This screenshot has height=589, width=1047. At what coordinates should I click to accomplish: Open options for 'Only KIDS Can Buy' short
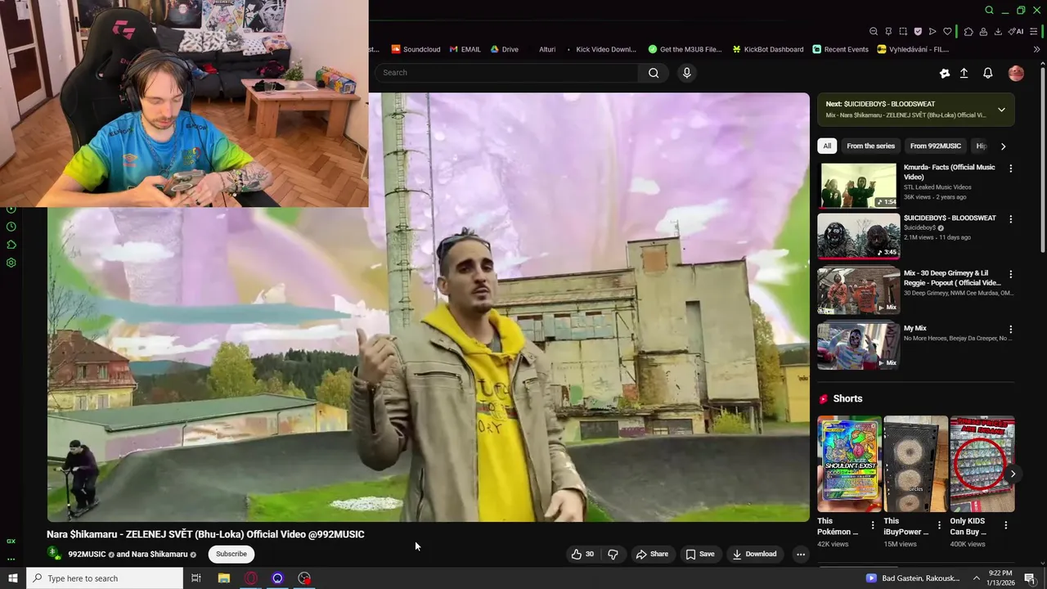point(1005,525)
